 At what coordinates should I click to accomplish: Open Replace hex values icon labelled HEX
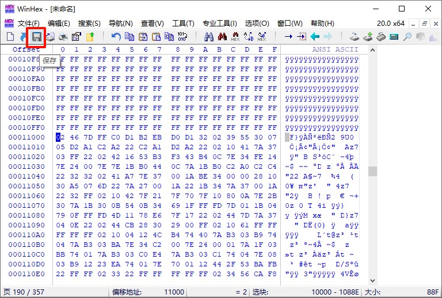pyautogui.click(x=262, y=37)
